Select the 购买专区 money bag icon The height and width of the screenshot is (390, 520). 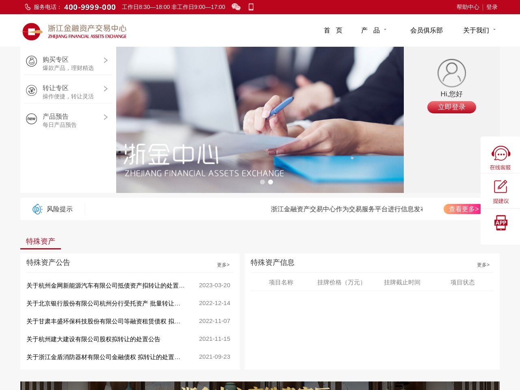(x=32, y=60)
